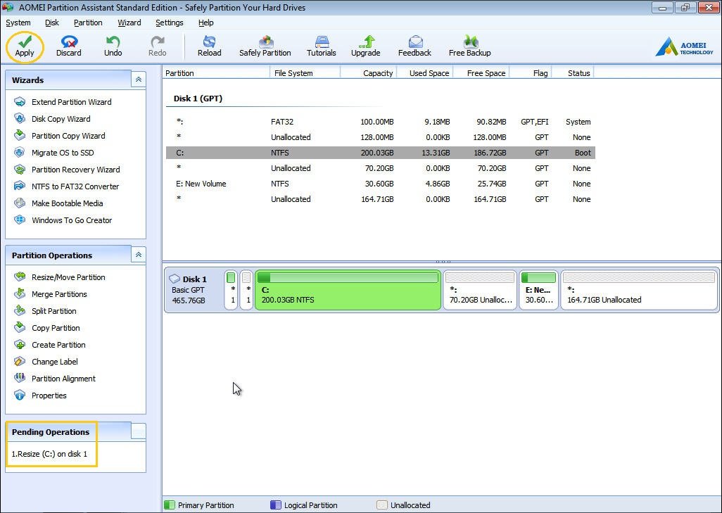Open the System menu

click(x=18, y=23)
